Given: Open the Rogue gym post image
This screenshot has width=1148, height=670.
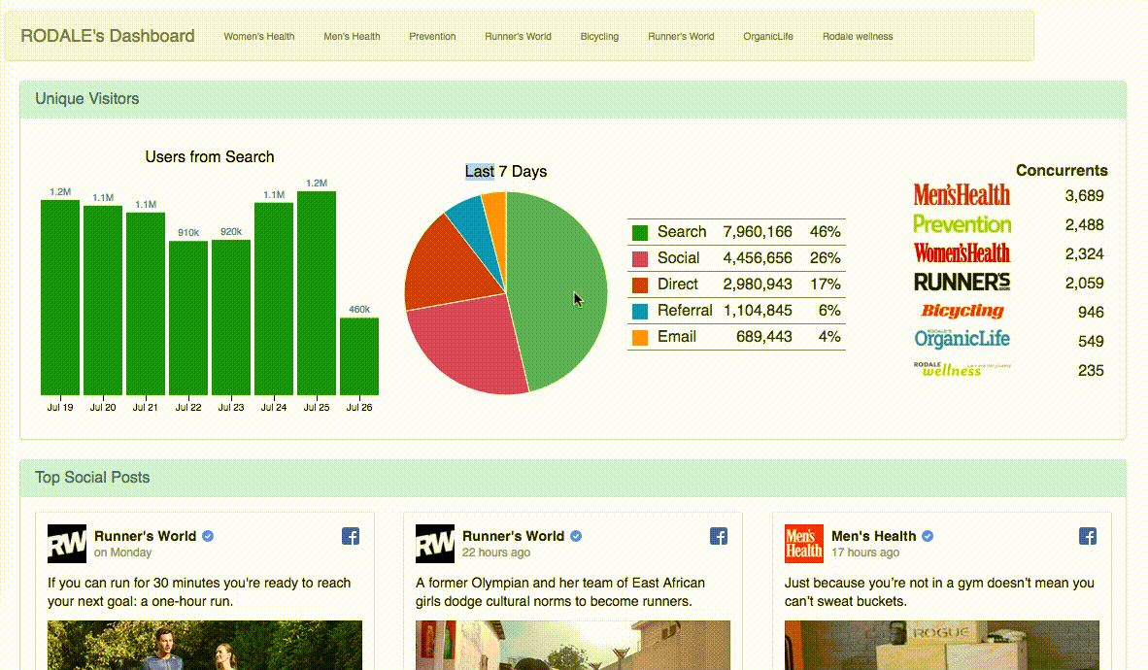Looking at the screenshot, I should click(941, 645).
